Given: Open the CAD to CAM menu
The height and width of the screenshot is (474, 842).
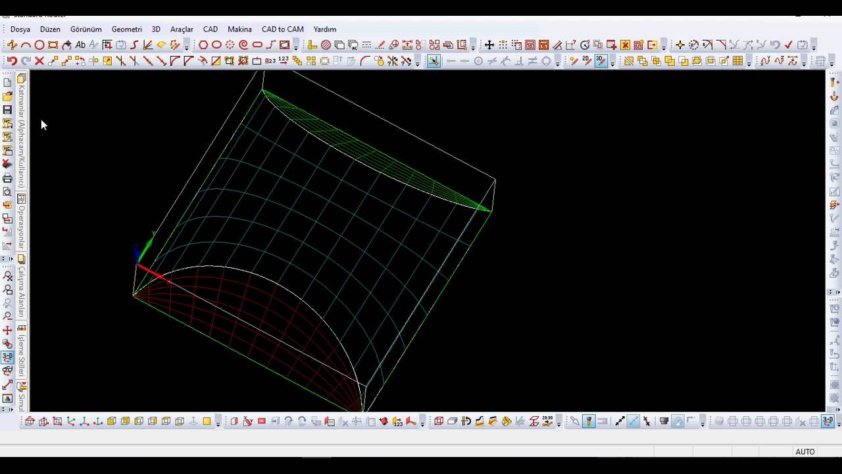Looking at the screenshot, I should click(x=283, y=29).
